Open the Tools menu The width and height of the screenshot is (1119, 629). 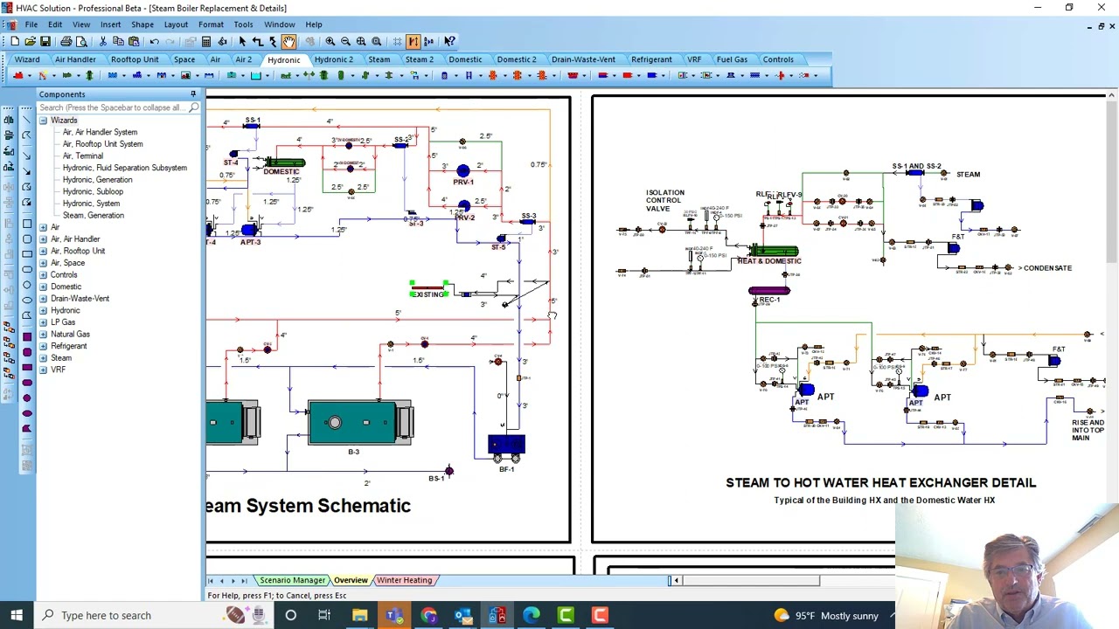(x=243, y=24)
